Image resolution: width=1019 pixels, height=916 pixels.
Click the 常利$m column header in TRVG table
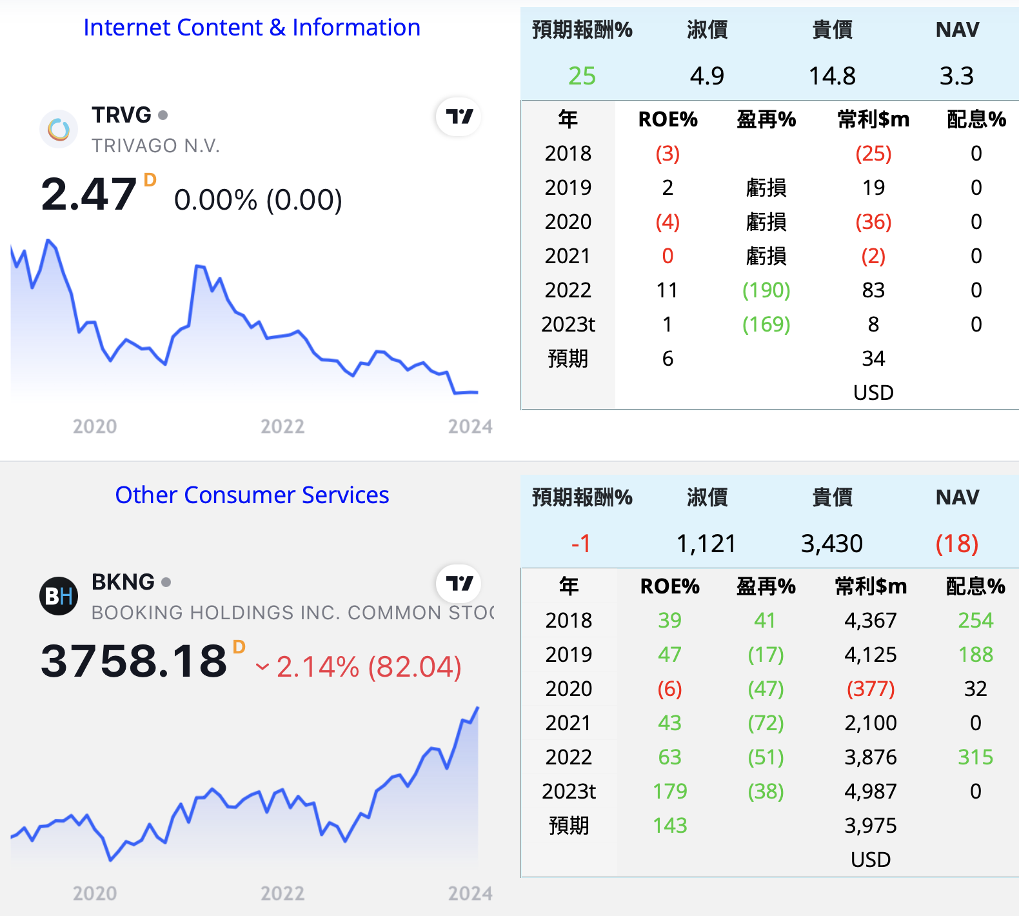(x=874, y=119)
